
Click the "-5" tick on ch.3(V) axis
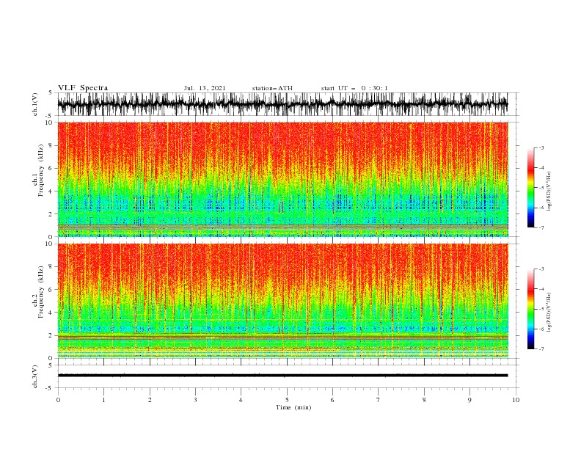click(50, 388)
